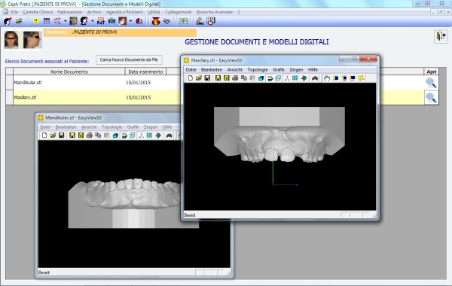Toggle the grid icon in Mandibular.stl toolbar
Image resolution: width=452 pixels, height=286 pixels.
click(149, 135)
